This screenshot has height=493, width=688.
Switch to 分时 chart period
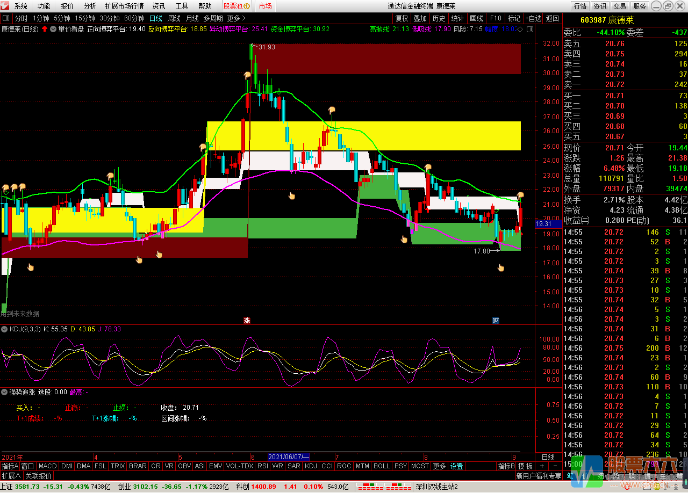(21, 18)
